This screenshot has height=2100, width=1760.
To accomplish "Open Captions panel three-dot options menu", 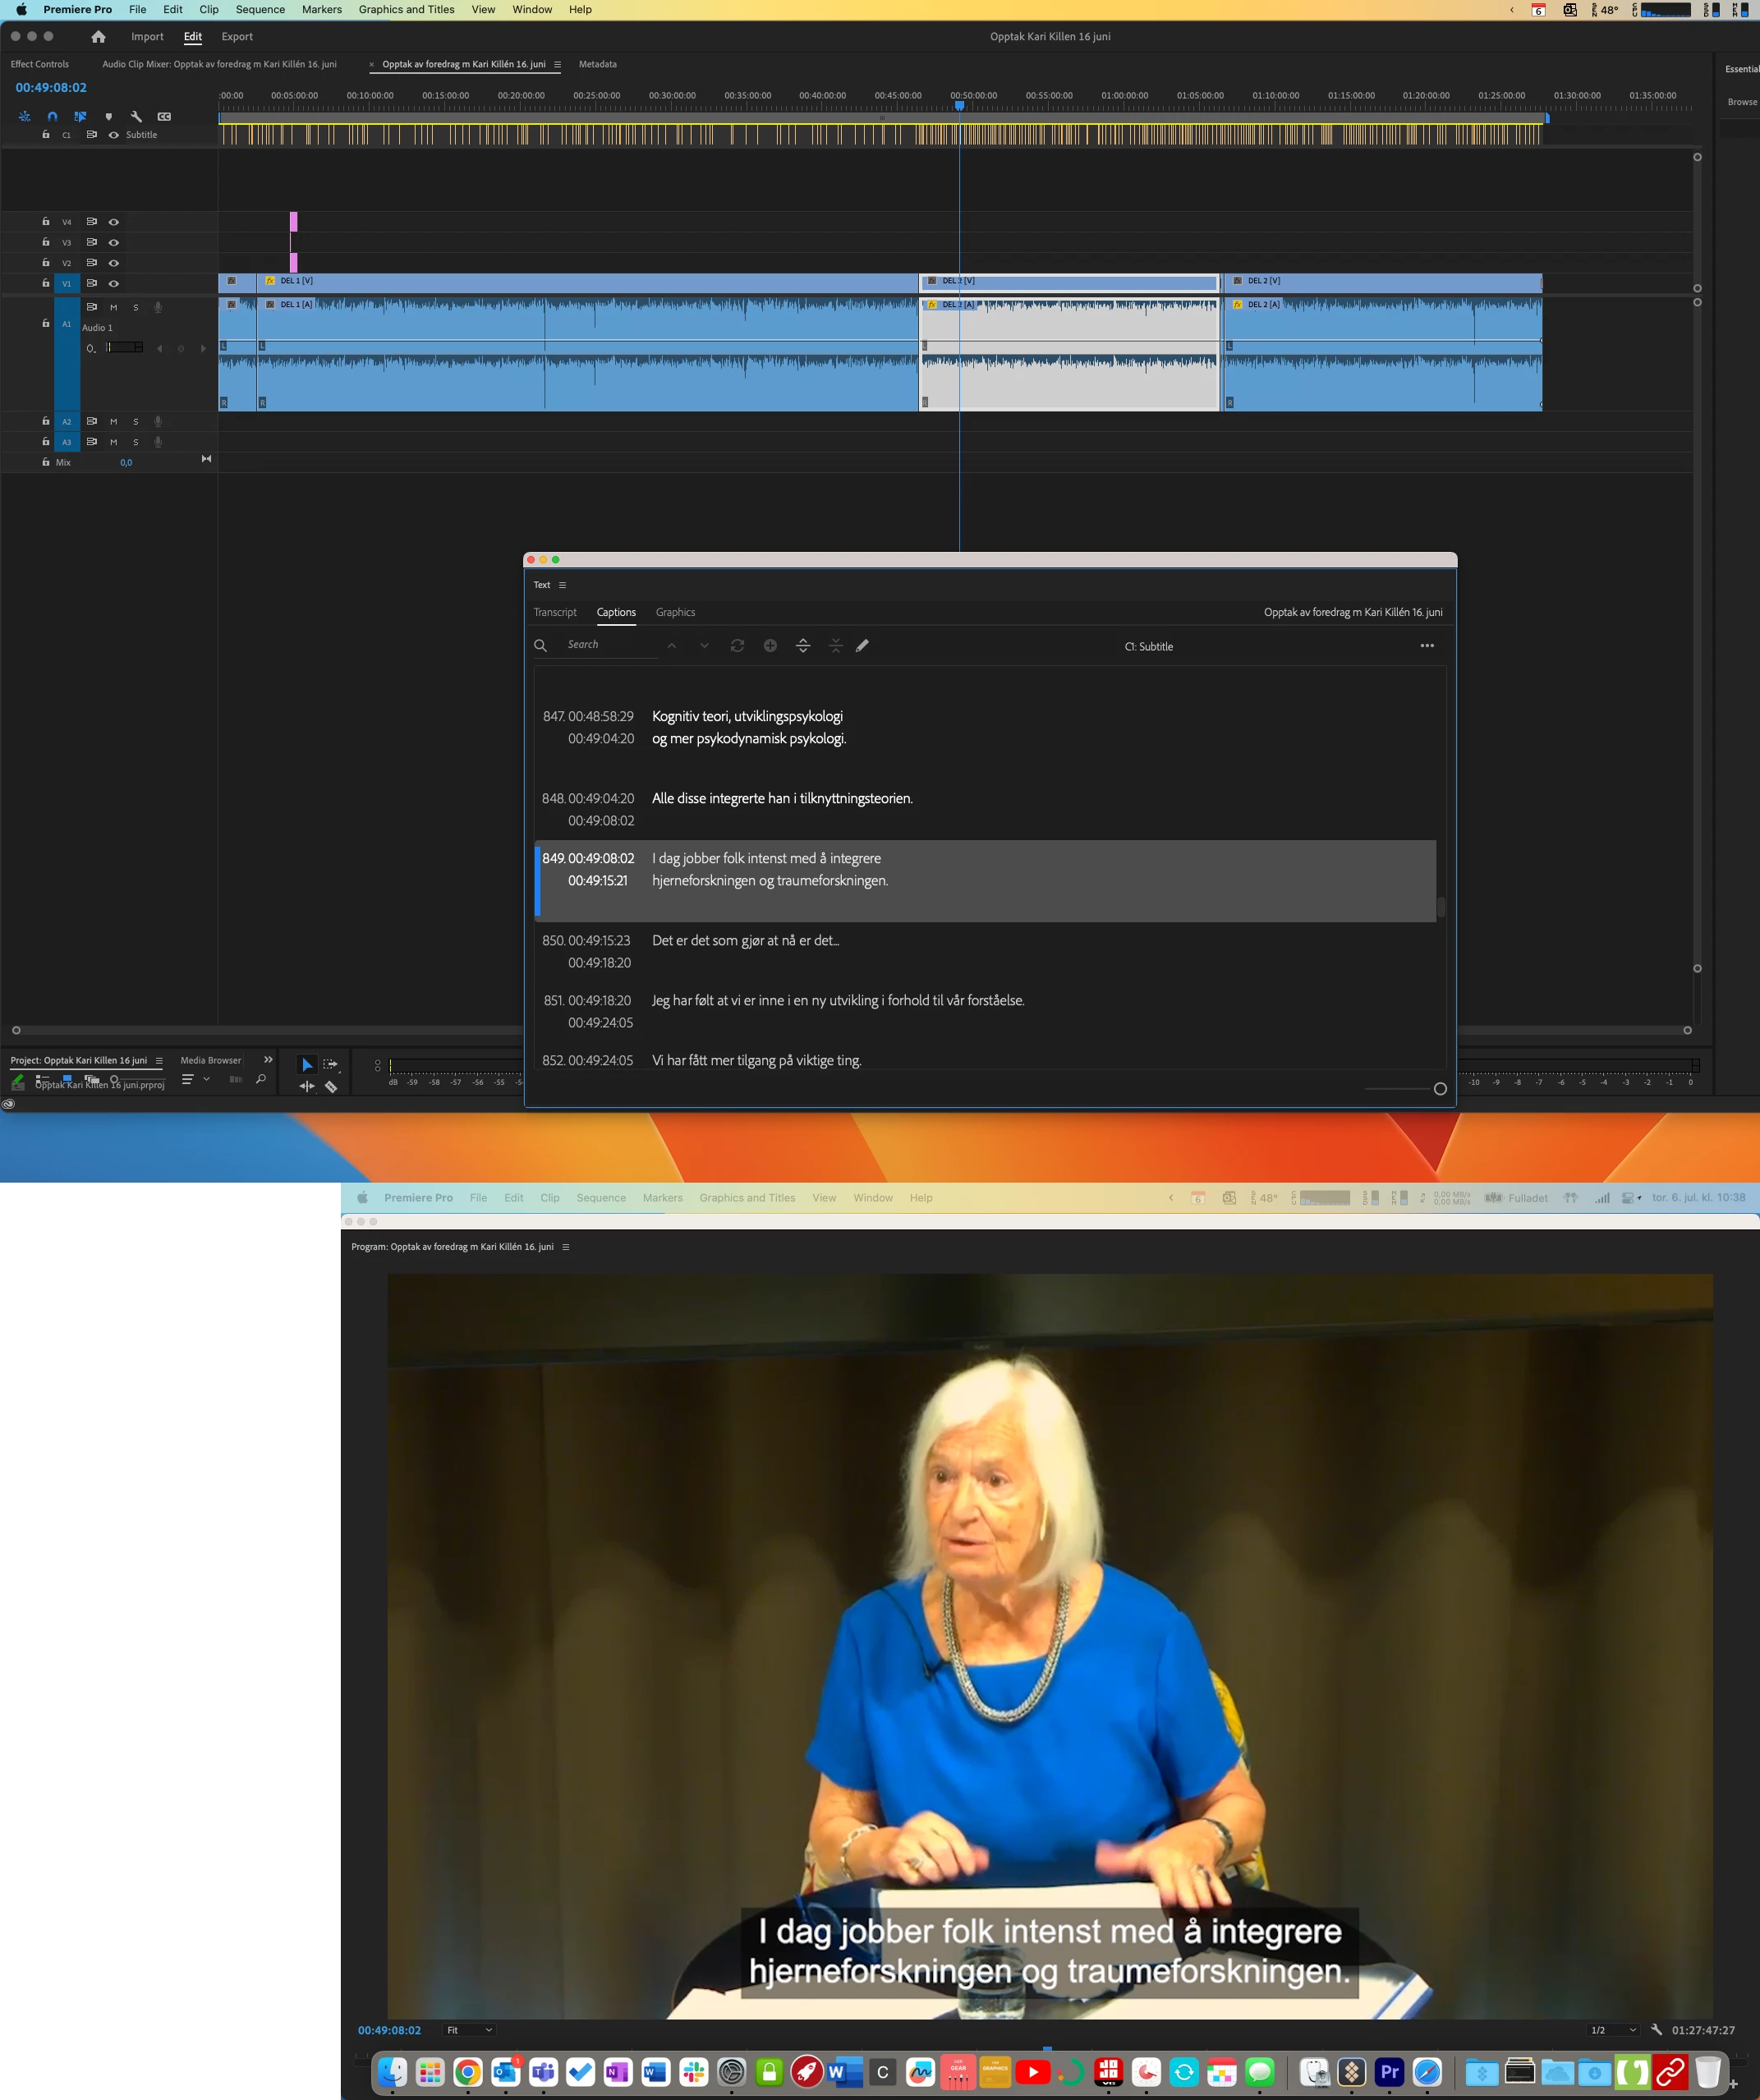I will pyautogui.click(x=1427, y=646).
